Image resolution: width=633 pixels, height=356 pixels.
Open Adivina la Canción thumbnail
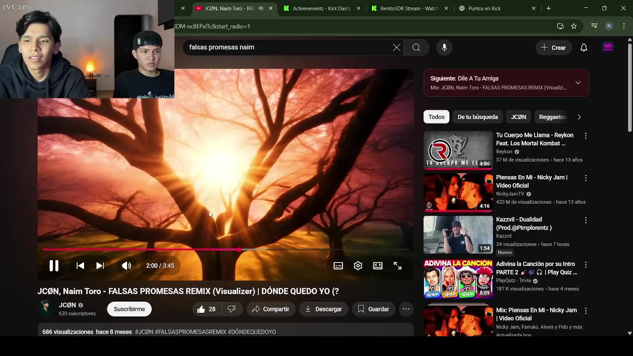click(x=458, y=279)
